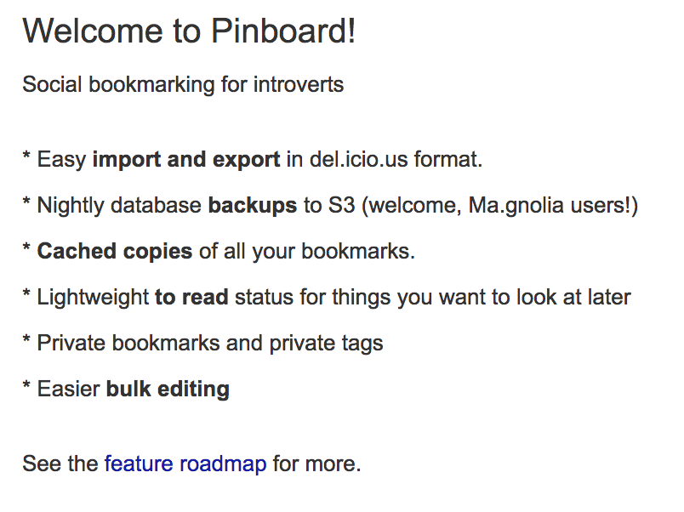
Task: Click the bold to read text
Action: click(x=192, y=298)
